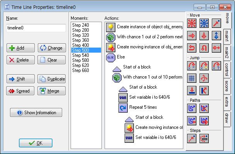Switch to the score tab
This screenshot has height=154, width=235.
pyautogui.click(x=227, y=86)
